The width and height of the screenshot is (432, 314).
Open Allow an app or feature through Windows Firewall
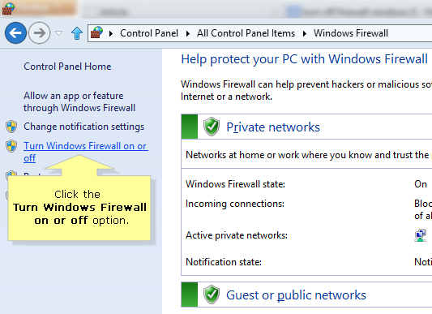coord(79,101)
